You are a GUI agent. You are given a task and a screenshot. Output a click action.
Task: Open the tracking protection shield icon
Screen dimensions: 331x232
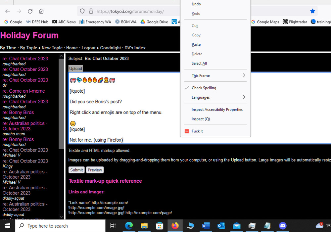tap(82, 11)
